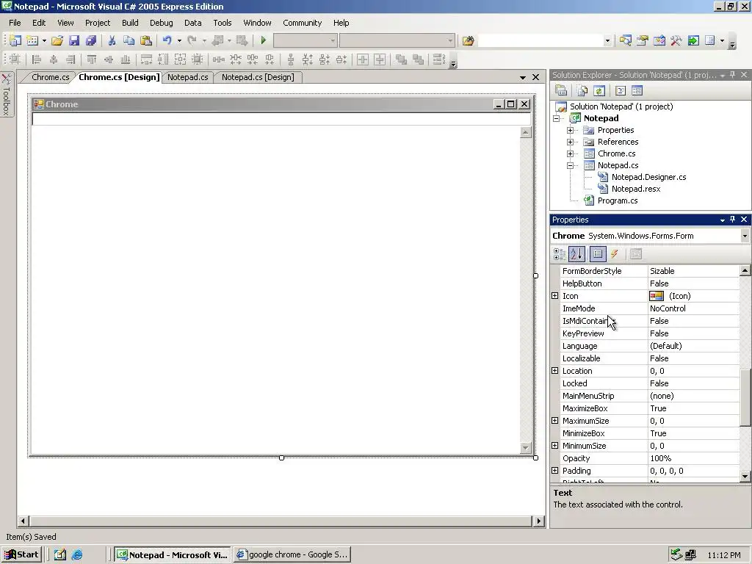Select Program.cs in Solution Explorer
The width and height of the screenshot is (752, 564).
(617, 200)
